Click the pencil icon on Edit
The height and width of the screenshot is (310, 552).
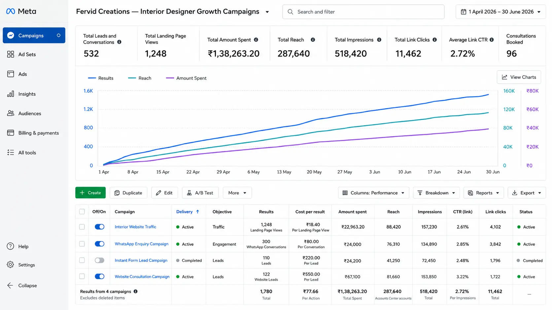point(158,193)
